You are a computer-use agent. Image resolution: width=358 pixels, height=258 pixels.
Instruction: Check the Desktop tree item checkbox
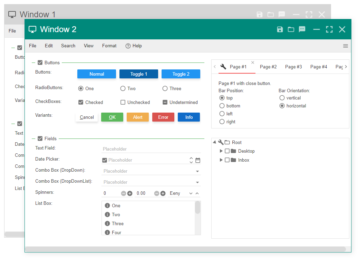227,151
